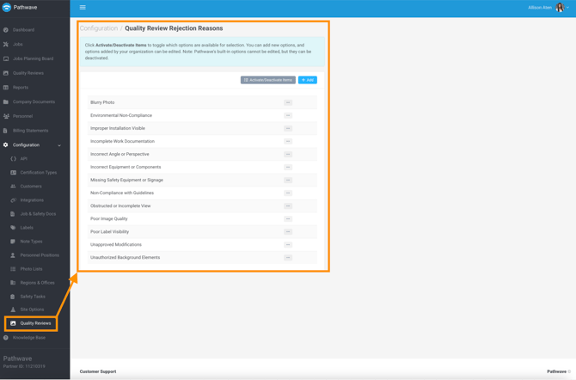Viewport: 576px width, 380px height.
Task: Open Company Documents menu item
Action: click(x=34, y=101)
